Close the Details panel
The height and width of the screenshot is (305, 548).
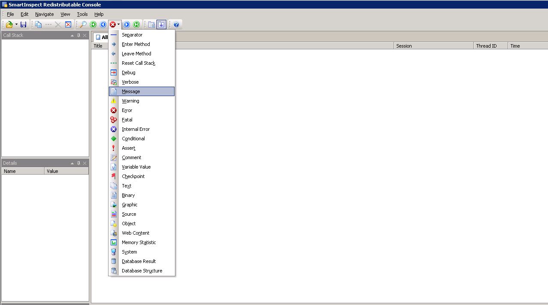(x=85, y=163)
